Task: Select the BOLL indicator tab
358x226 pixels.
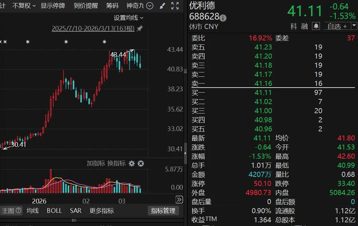Action: point(54,211)
